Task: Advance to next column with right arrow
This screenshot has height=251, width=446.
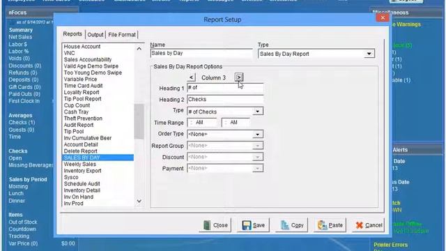Action: coord(238,77)
